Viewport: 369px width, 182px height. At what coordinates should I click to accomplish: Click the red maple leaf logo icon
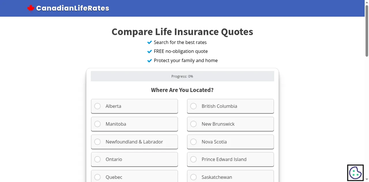point(31,8)
